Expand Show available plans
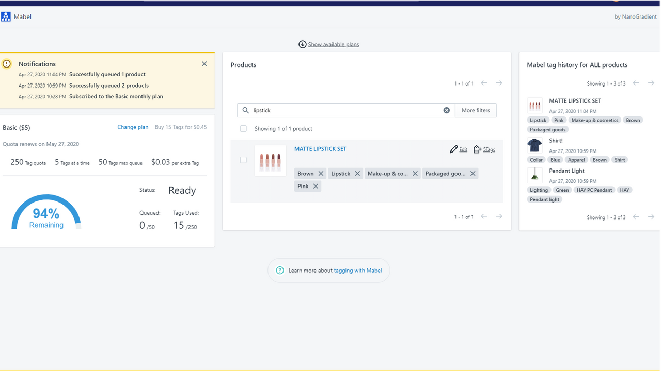This screenshot has height=371, width=661. click(328, 44)
